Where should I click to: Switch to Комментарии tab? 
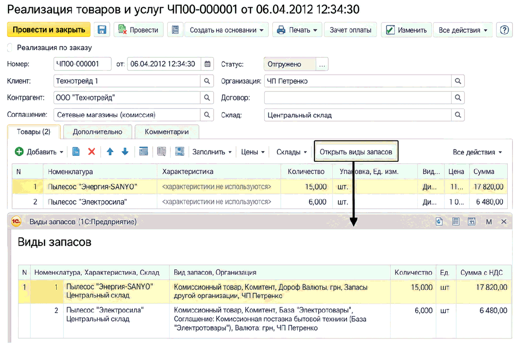click(167, 131)
